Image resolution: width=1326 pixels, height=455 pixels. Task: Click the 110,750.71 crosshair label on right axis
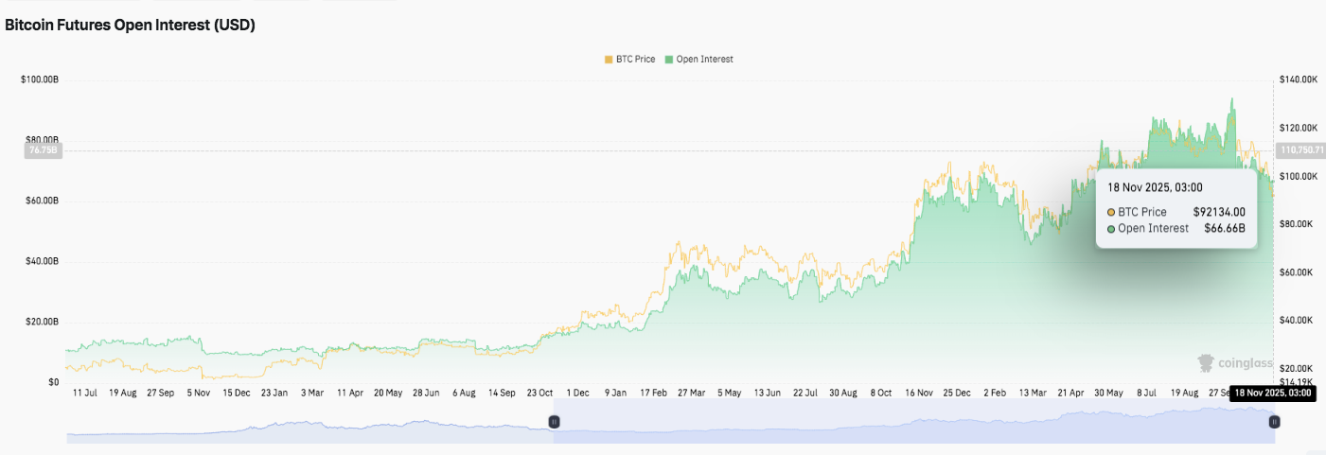[1300, 149]
